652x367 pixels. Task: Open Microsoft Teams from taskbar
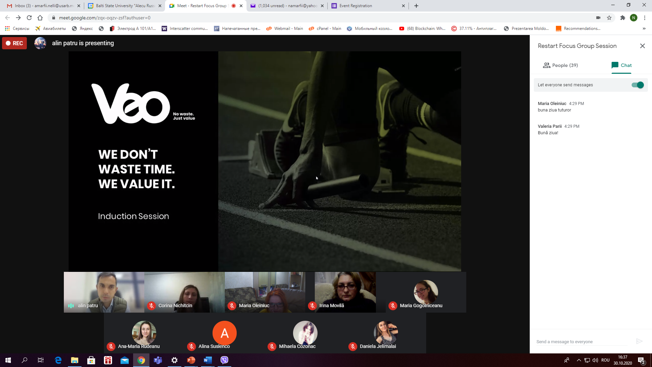coord(158,360)
